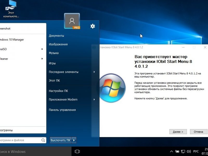The height and width of the screenshot is (156, 208).
Task: Click the 'Отмена' button in installer
Action: click(x=198, y=132)
